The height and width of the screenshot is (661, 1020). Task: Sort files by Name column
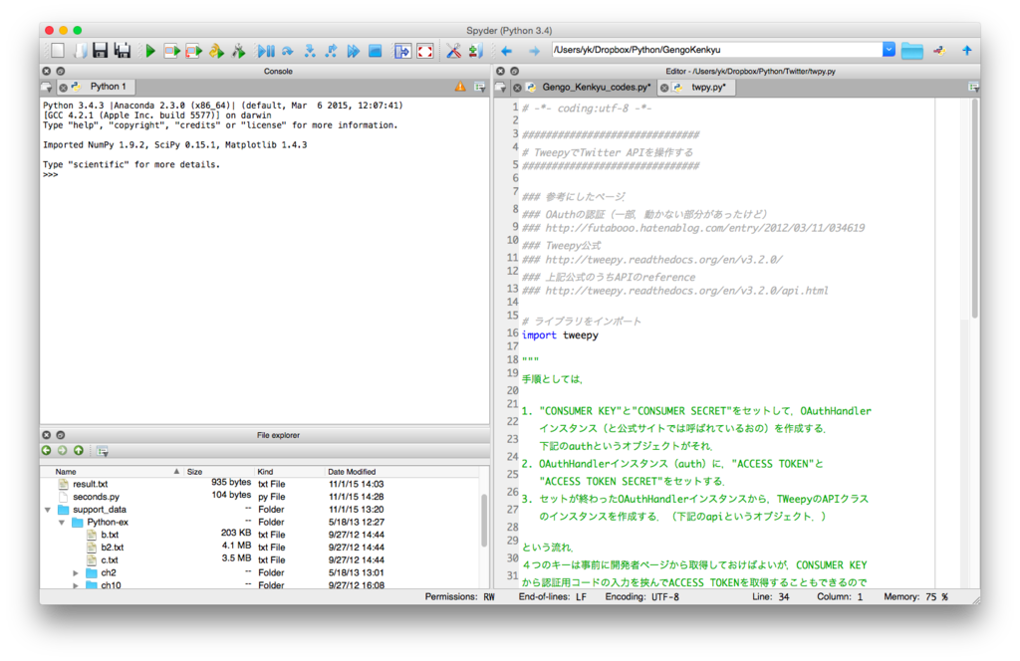coord(112,471)
